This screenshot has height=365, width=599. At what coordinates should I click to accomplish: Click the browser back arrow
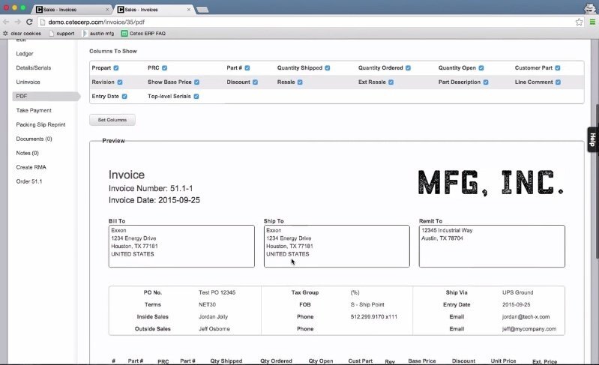[7, 22]
